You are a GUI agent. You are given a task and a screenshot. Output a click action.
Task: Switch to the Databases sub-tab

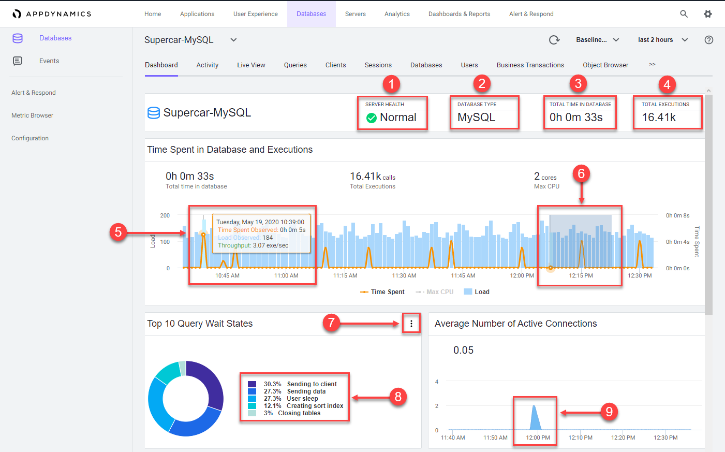[426, 65]
